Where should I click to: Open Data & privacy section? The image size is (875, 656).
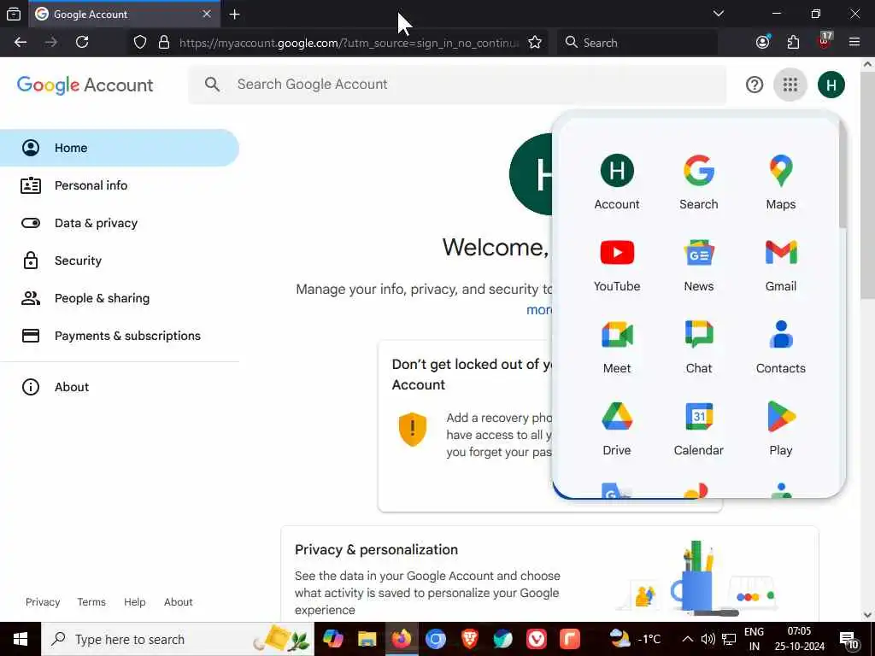pyautogui.click(x=120, y=223)
